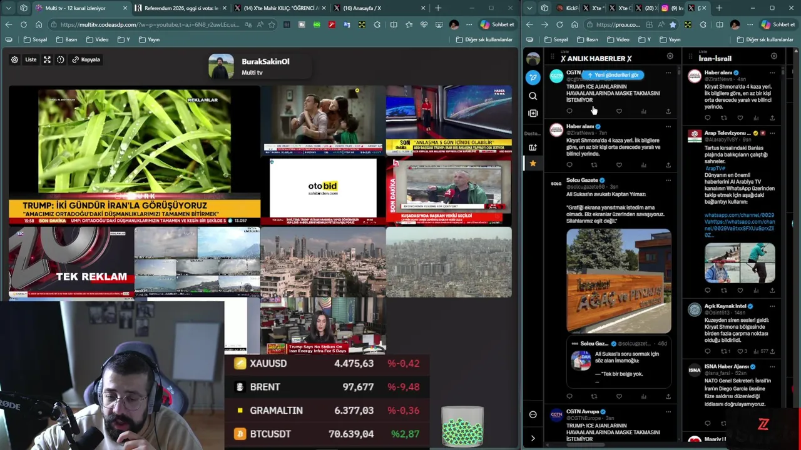Image resolution: width=801 pixels, height=450 pixels.
Task: Expand Diğer sık kullanılanlar in left window
Action: click(484, 39)
